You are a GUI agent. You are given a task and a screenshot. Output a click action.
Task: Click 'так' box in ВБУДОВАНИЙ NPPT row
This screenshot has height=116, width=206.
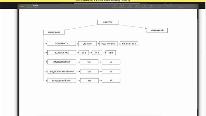click(x=89, y=81)
